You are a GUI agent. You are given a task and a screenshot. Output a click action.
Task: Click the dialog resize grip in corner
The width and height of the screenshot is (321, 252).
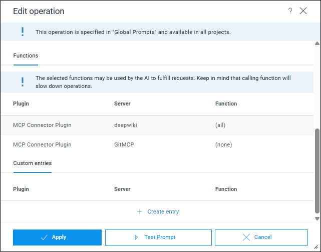tap(317, 248)
